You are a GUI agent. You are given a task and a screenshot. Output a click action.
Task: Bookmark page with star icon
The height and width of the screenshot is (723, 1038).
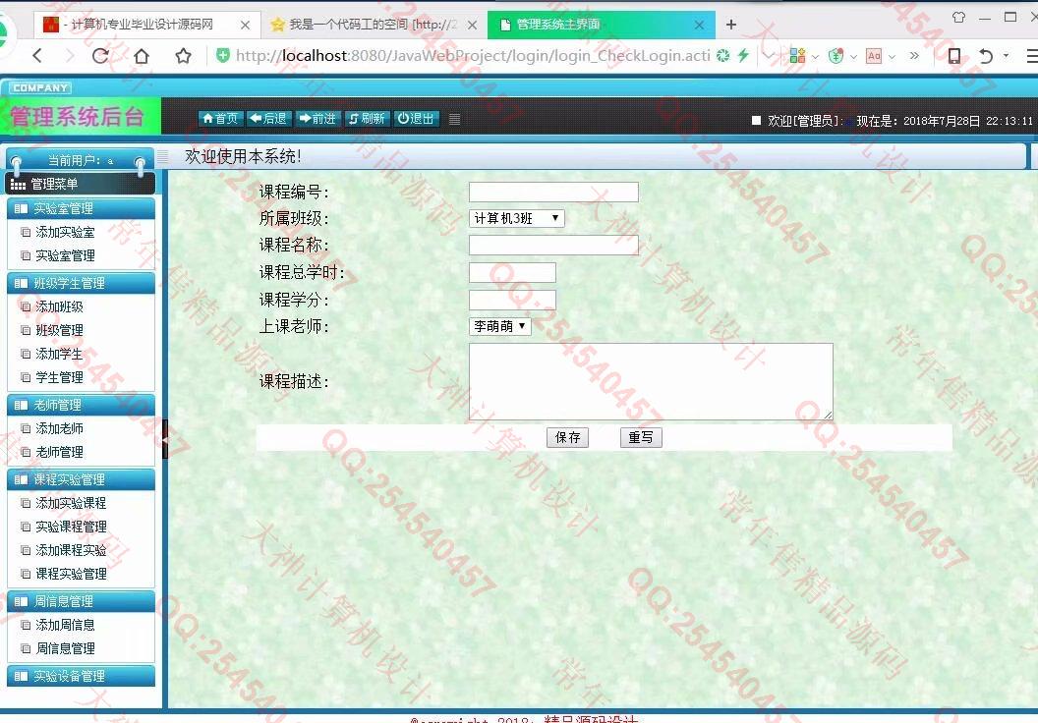click(x=184, y=56)
